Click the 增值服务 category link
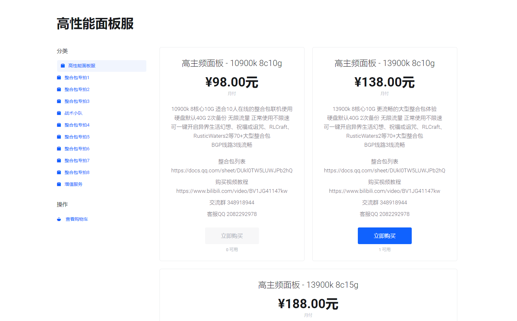The height and width of the screenshot is (321, 517). 73,184
